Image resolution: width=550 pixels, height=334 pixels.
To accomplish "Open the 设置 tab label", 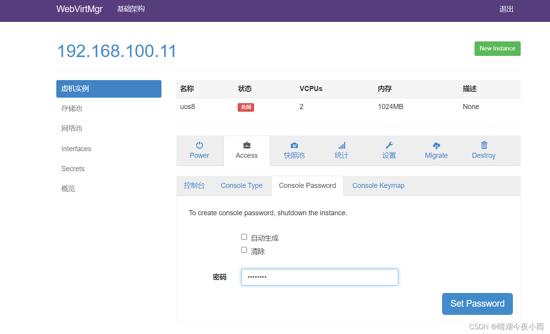I will [x=389, y=155].
